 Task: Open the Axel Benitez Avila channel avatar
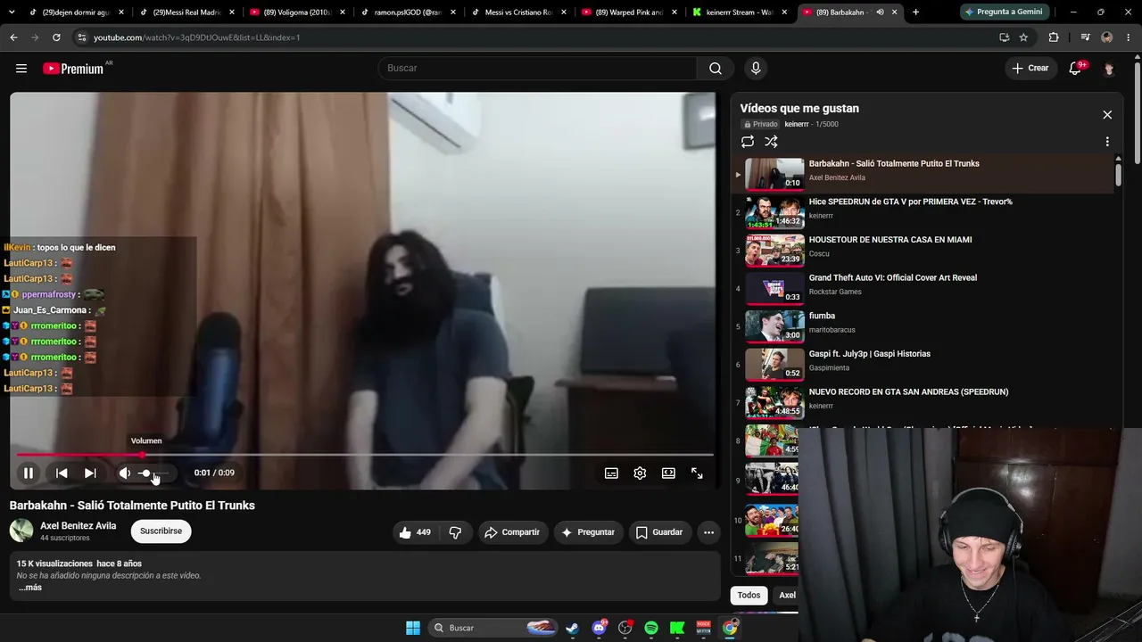point(21,531)
